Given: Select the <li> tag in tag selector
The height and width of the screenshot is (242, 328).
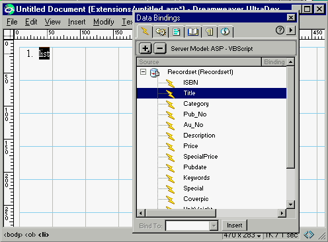Looking at the screenshot, I should pyautogui.click(x=44, y=235).
